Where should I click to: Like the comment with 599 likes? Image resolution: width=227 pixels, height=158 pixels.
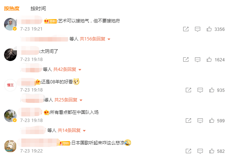(212, 121)
